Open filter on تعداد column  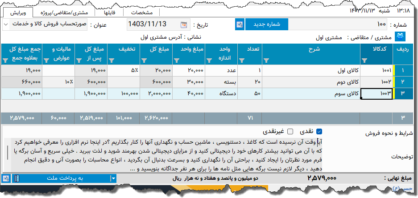[x=242, y=61]
